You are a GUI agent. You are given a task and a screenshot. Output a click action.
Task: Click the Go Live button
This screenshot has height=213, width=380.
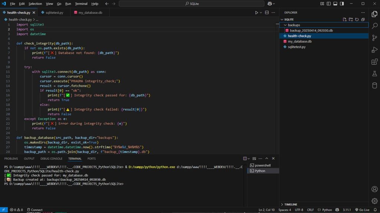(362, 210)
